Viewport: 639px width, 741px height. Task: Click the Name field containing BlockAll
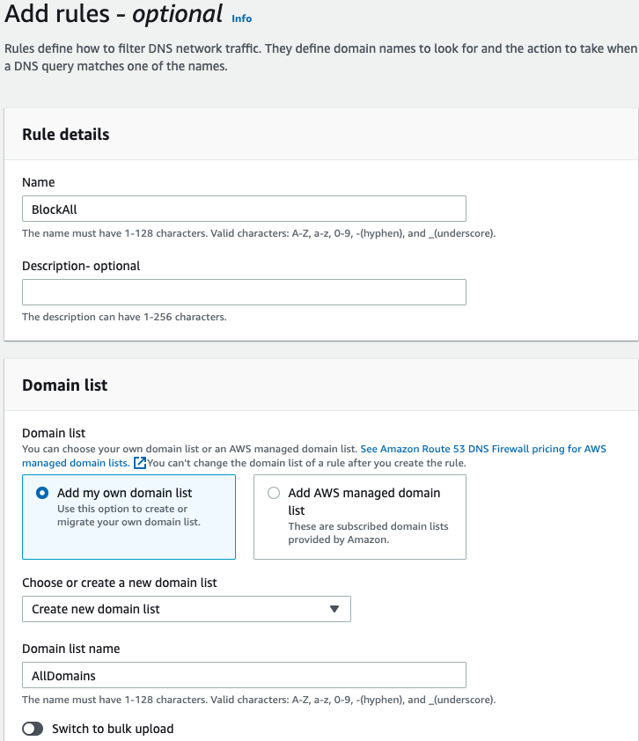[244, 209]
